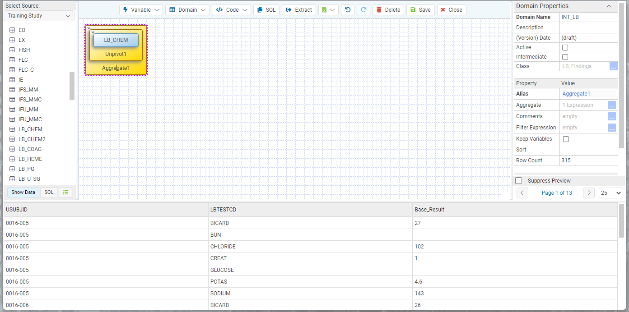Image resolution: width=629 pixels, height=312 pixels.
Task: Select the LB_U_SG table icon
Action: click(x=13, y=179)
